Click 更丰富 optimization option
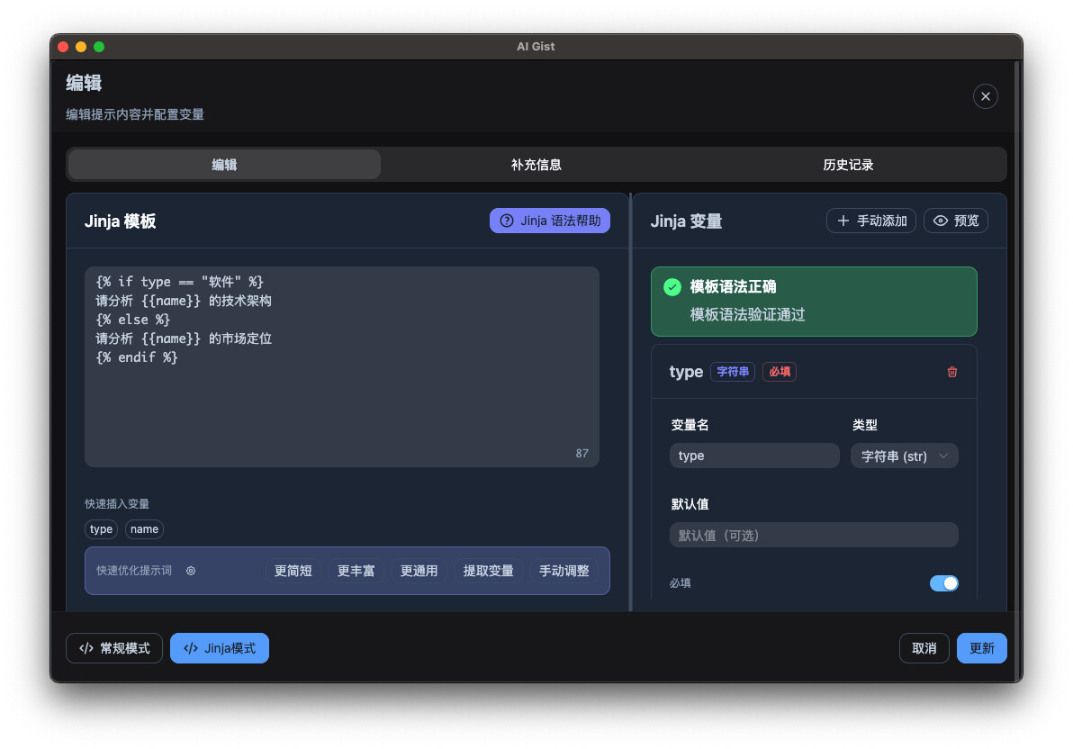 [x=356, y=571]
